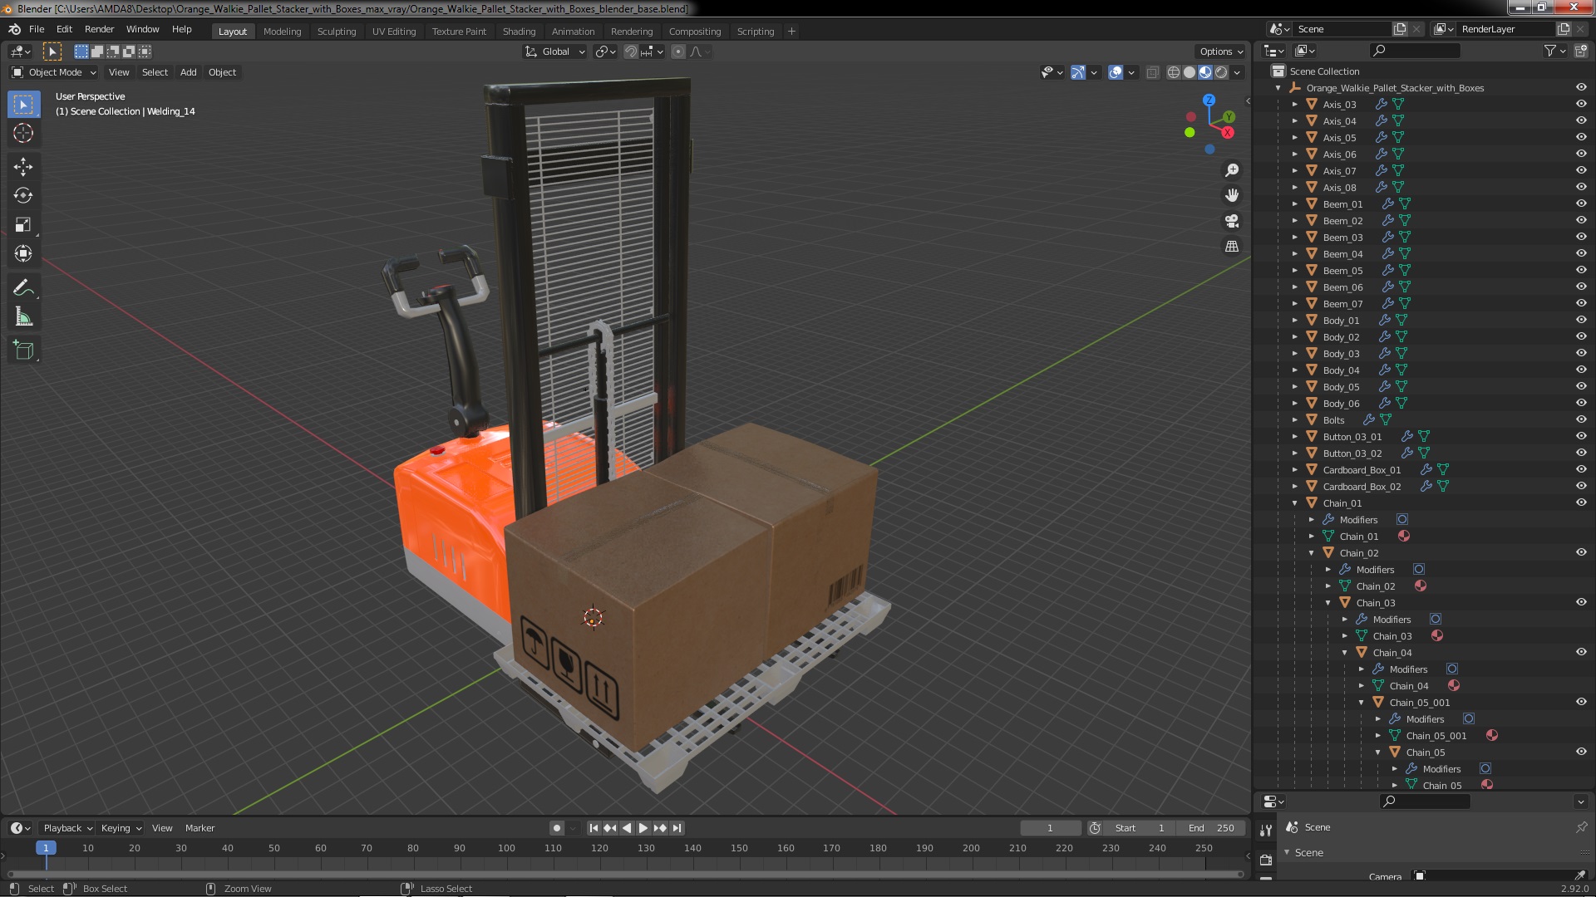Click the Scale tool icon
This screenshot has width=1596, height=897.
click(23, 224)
